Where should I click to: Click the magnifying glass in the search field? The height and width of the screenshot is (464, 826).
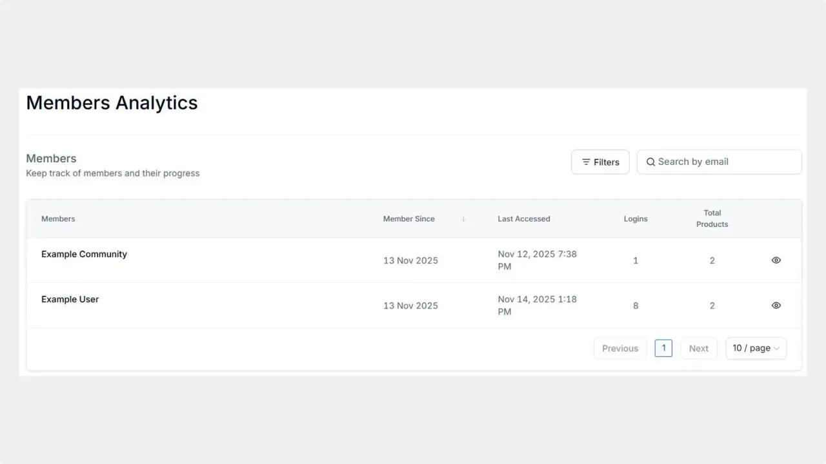(x=650, y=162)
